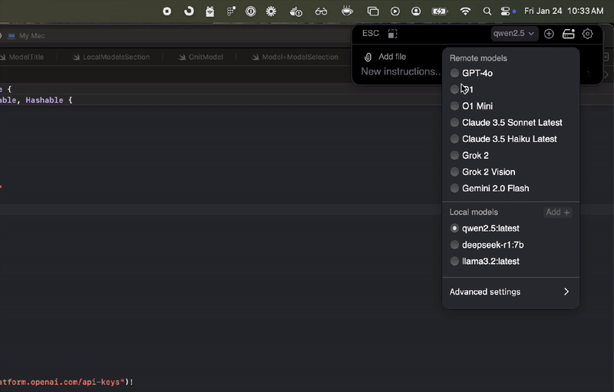Click the screen capture selection icon
Image resolution: width=614 pixels, height=392 pixels.
tap(392, 34)
